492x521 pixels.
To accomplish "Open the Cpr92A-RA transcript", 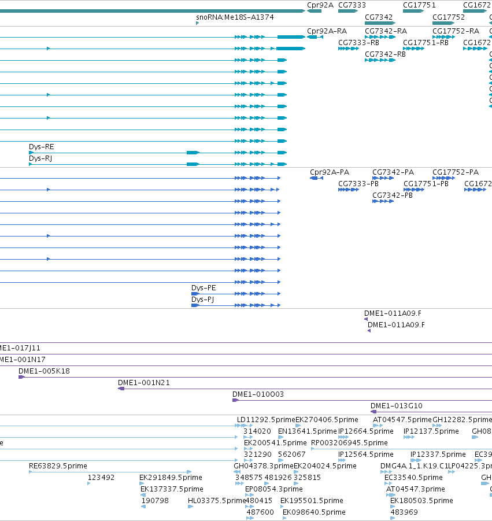I will 315,37.
